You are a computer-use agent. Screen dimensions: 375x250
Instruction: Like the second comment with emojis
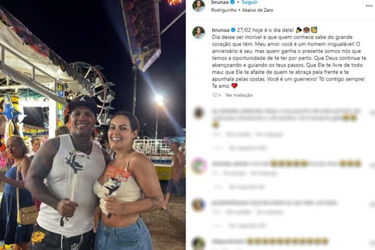(x=372, y=166)
